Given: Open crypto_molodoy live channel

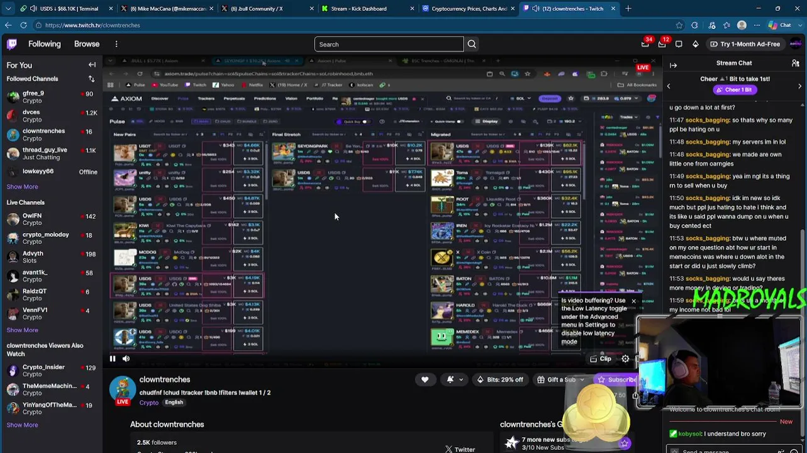Looking at the screenshot, I should (x=52, y=238).
